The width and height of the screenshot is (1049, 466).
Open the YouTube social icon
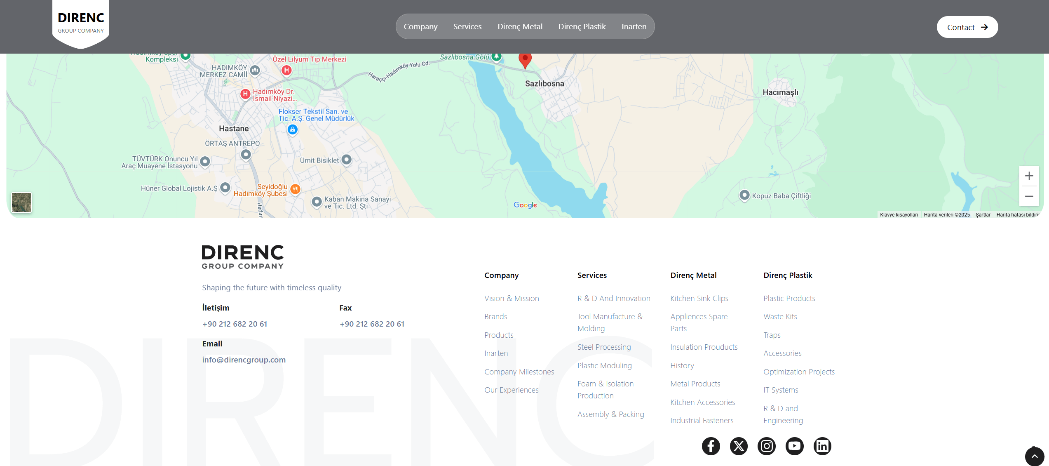795,446
